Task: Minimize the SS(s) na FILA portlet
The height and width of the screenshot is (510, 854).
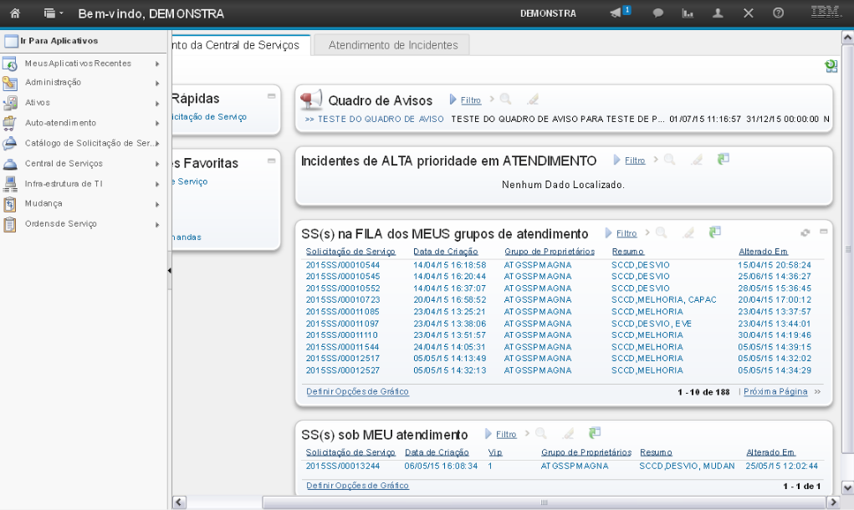Action: point(823,232)
